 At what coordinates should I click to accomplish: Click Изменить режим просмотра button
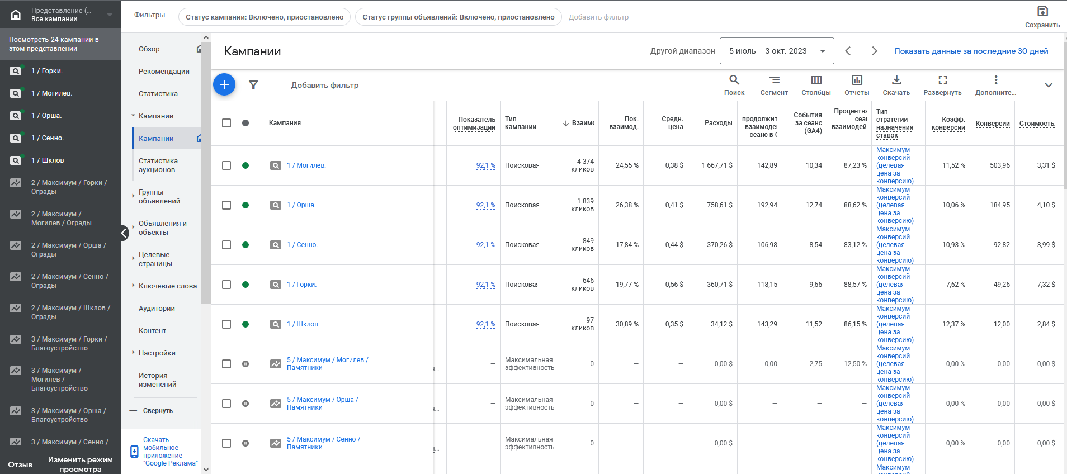click(81, 464)
